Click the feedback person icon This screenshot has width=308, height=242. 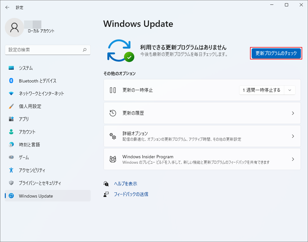pos(106,194)
